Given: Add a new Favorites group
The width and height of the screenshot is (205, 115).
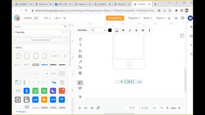Looking at the screenshot, I should coord(63,32).
